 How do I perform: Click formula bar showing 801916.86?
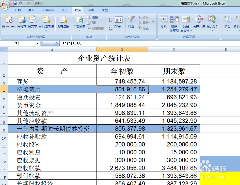tap(149, 44)
